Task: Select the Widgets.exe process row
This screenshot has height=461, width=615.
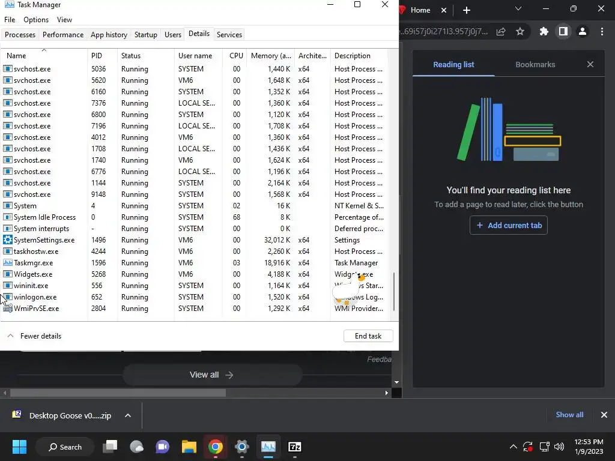Action: [194, 274]
